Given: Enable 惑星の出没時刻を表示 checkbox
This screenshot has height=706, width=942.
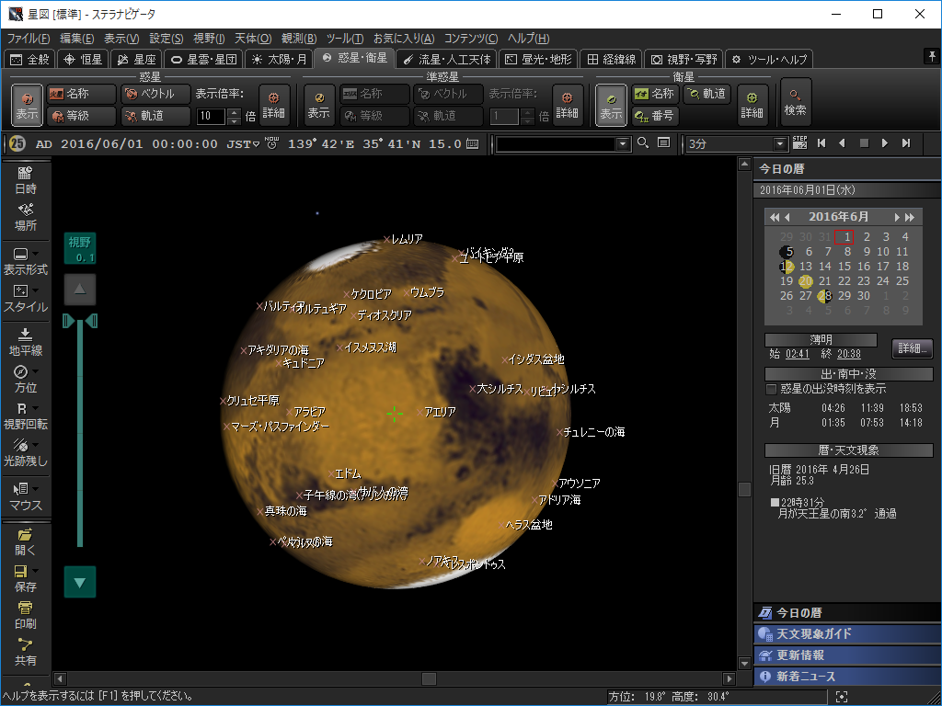Looking at the screenshot, I should pos(772,389).
